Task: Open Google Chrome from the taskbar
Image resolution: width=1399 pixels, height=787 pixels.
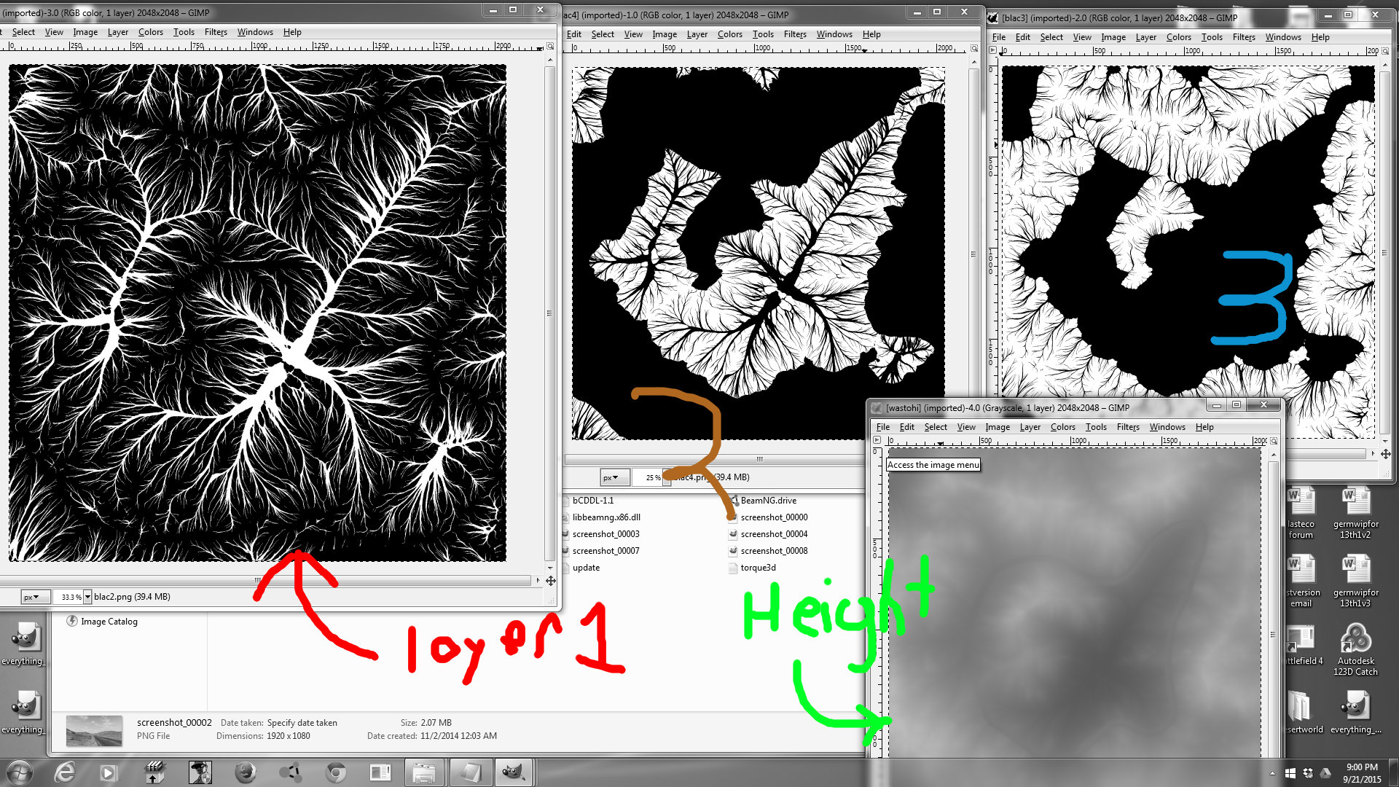Action: [335, 772]
